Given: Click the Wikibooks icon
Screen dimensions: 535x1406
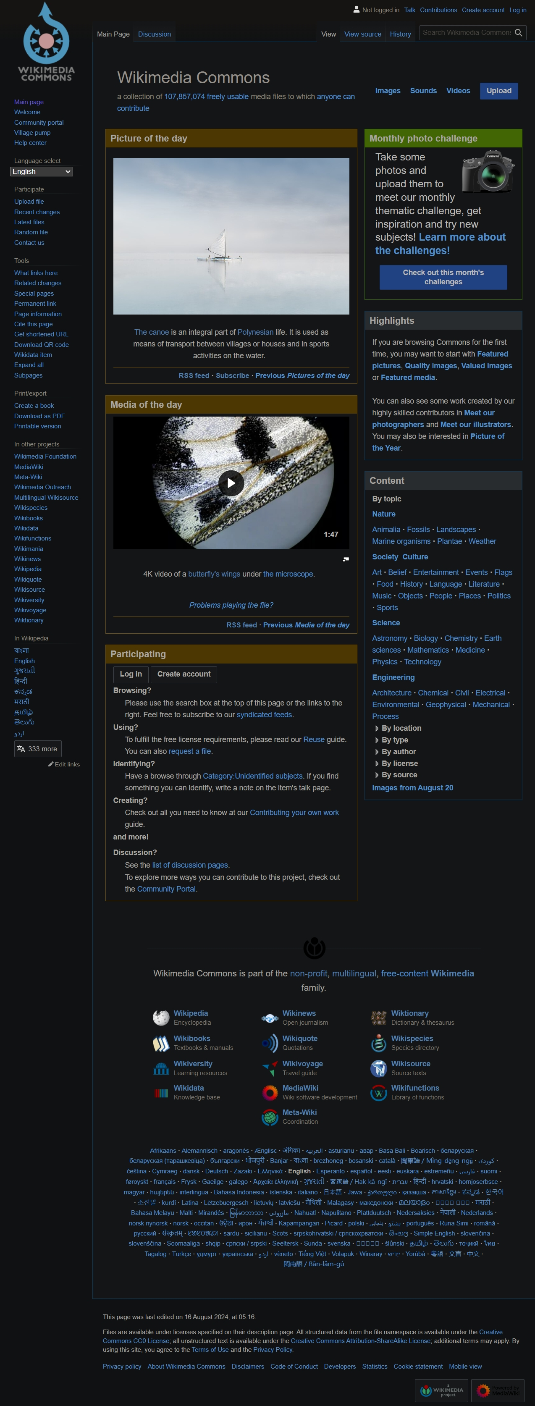Looking at the screenshot, I should coord(161,1043).
